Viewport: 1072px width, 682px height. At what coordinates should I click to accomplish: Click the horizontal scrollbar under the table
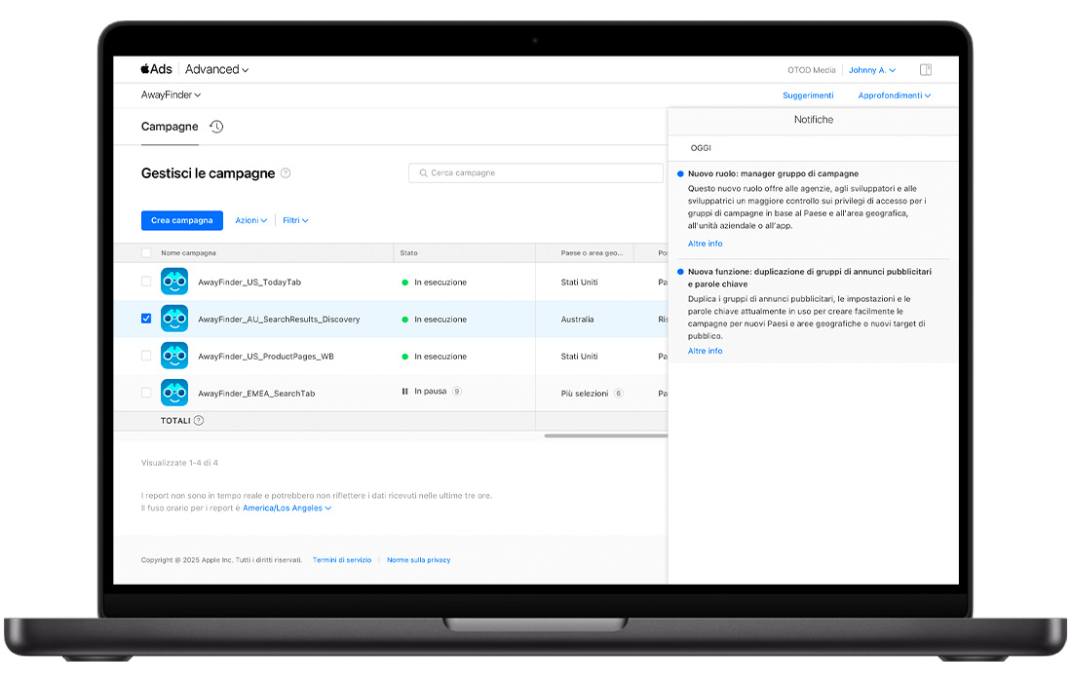tap(604, 436)
